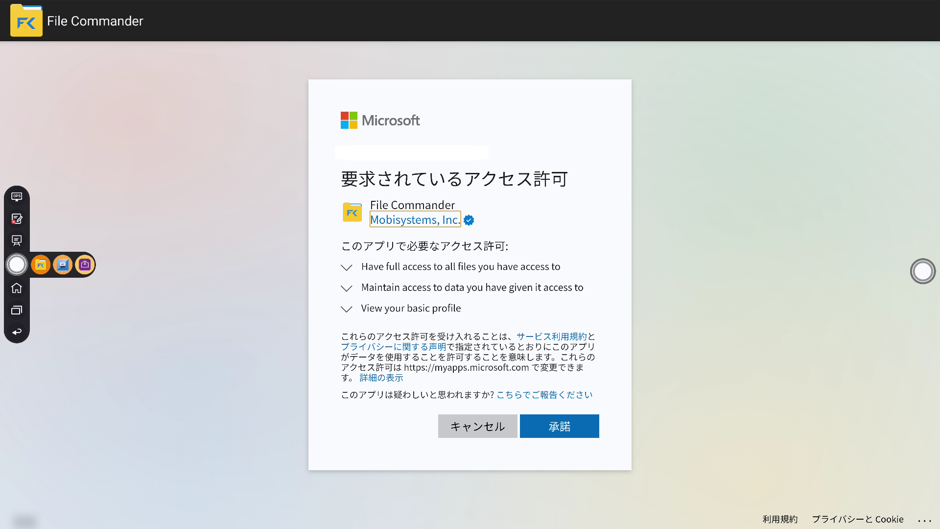
Task: Launch File Commander from the orange shortcut bubble
Action: coord(41,265)
